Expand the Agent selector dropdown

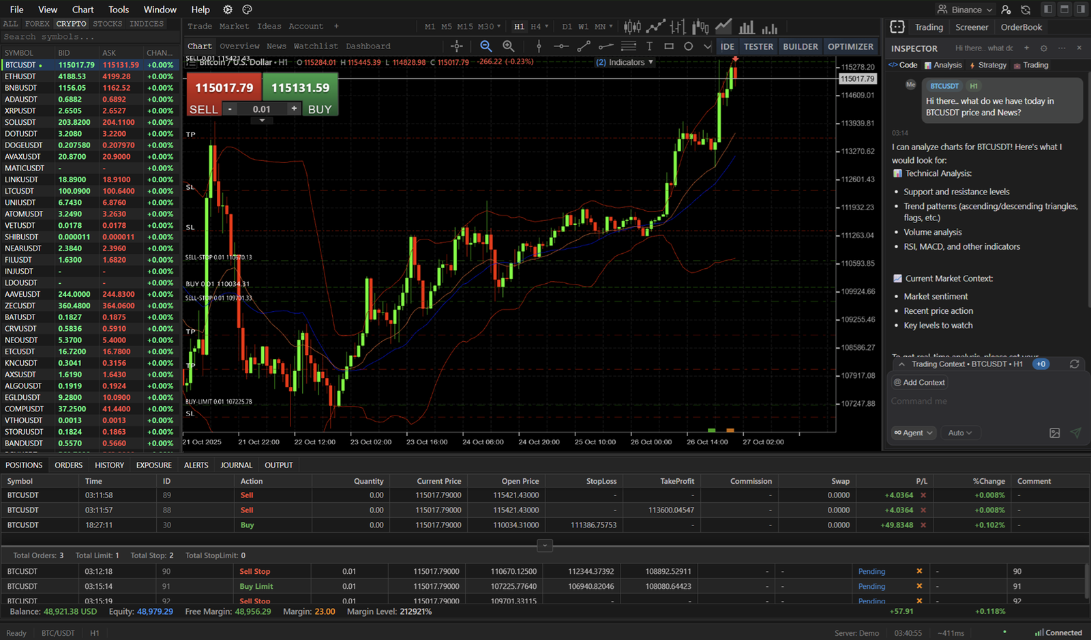913,432
